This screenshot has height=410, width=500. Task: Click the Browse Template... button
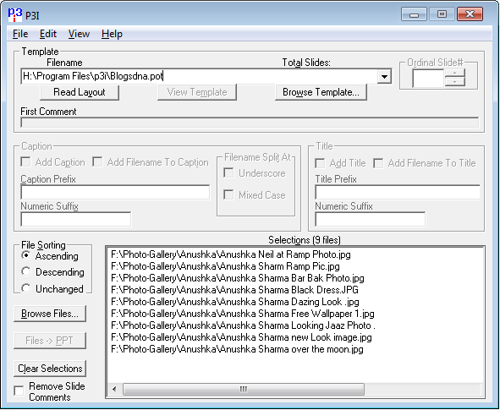tap(321, 92)
